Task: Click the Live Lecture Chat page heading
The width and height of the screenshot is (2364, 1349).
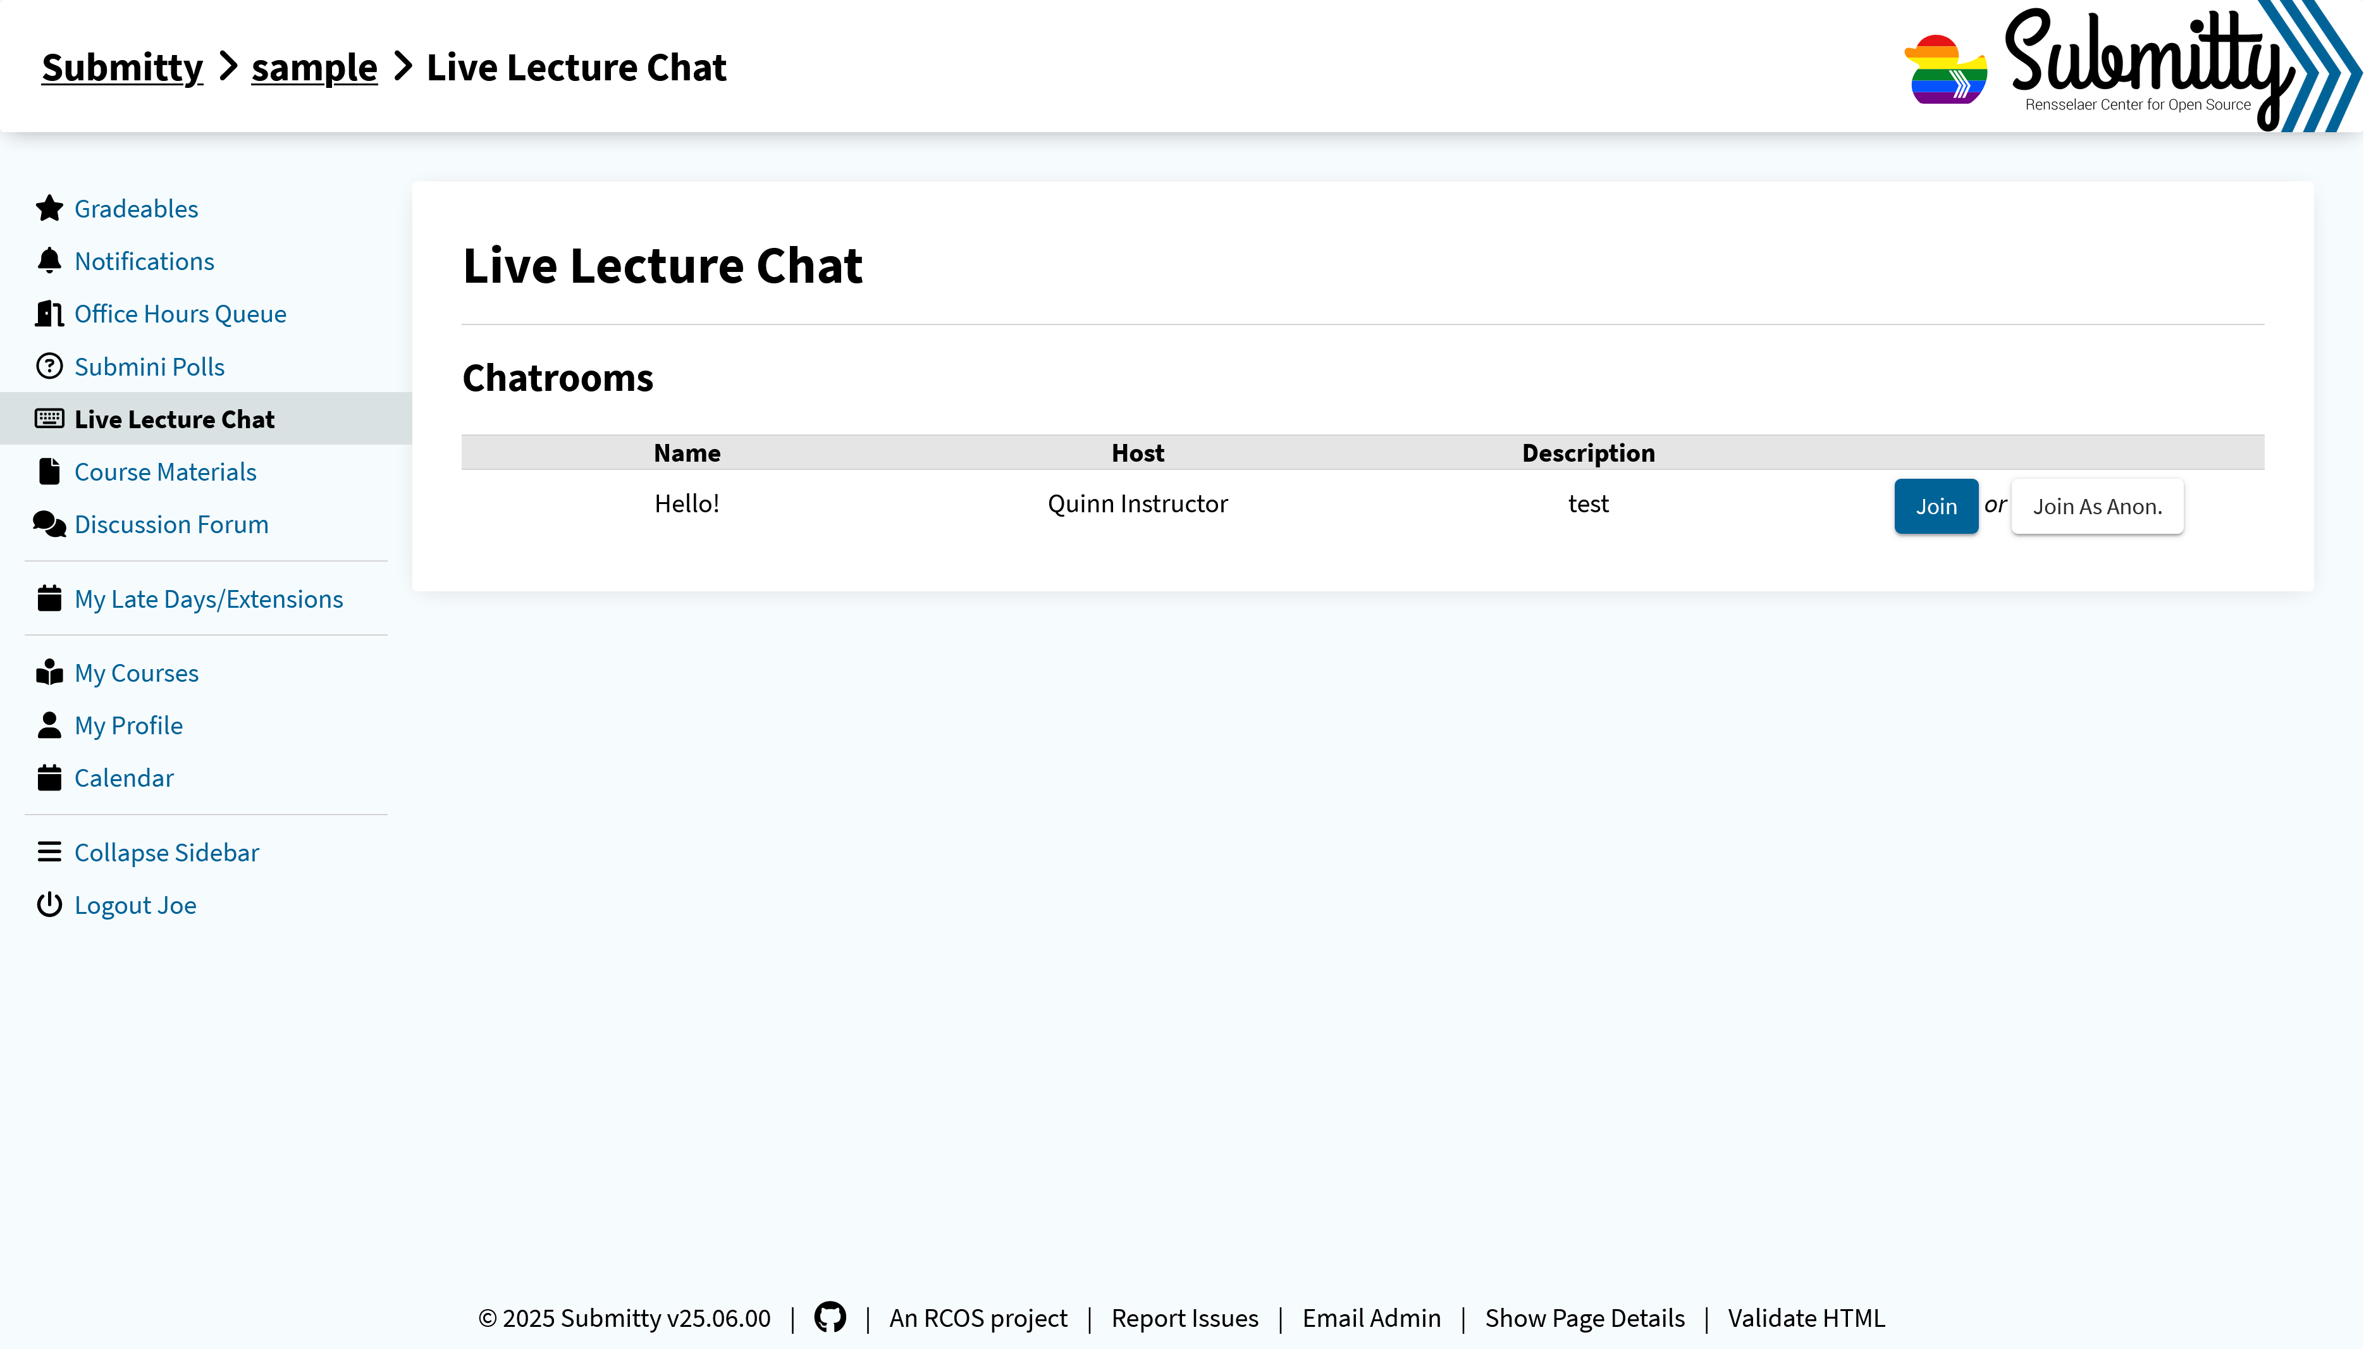Action: click(x=662, y=266)
